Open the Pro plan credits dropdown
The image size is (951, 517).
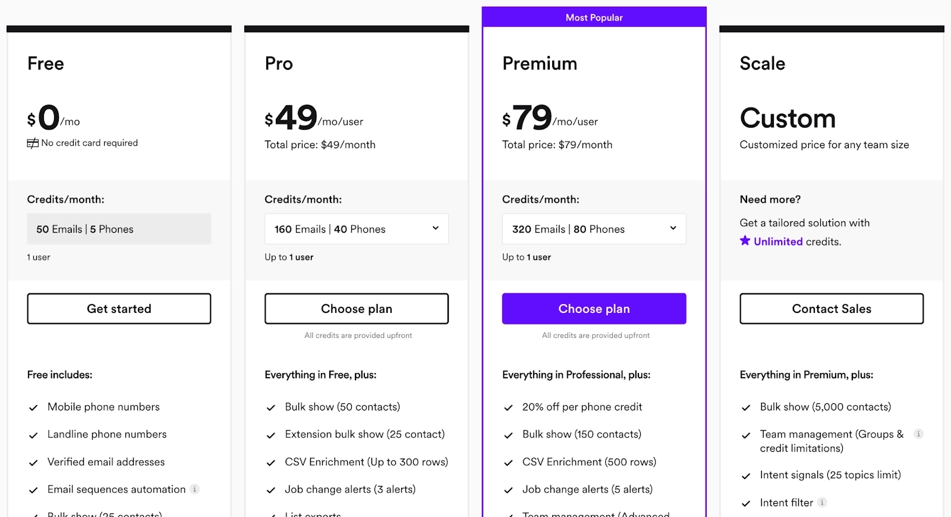click(357, 229)
